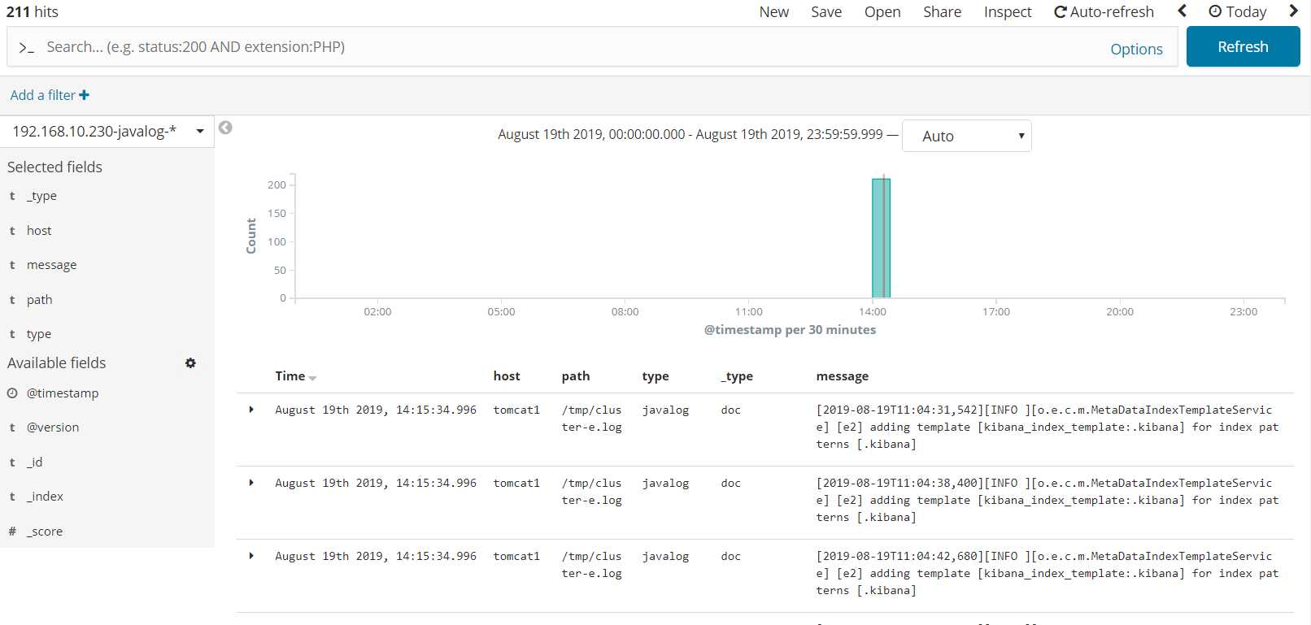The height and width of the screenshot is (625, 1311).
Task: Click the Time column sort arrow
Action: pos(312,378)
